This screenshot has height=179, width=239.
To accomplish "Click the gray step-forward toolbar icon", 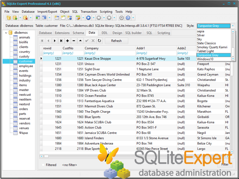I will click(x=99, y=18).
